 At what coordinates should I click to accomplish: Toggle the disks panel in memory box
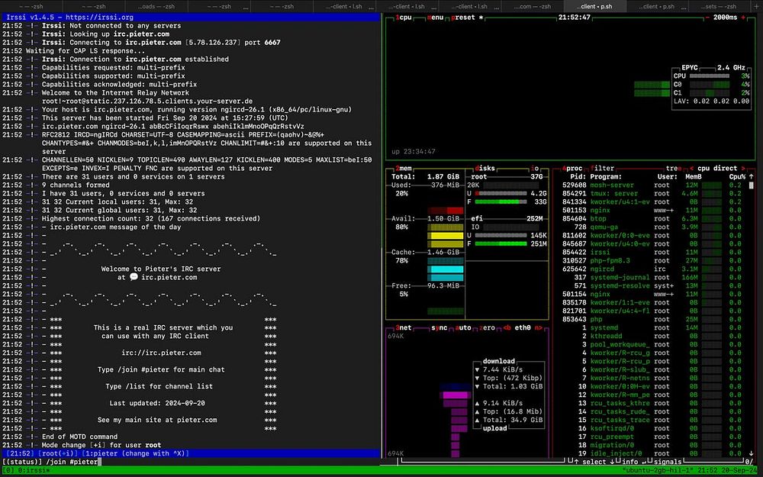click(x=485, y=168)
